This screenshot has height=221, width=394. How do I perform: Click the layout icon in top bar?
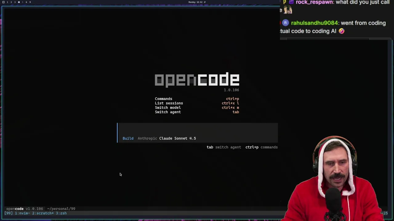(3, 2)
